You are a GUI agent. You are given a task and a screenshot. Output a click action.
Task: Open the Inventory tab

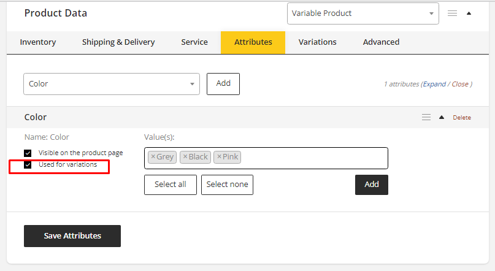(x=38, y=42)
